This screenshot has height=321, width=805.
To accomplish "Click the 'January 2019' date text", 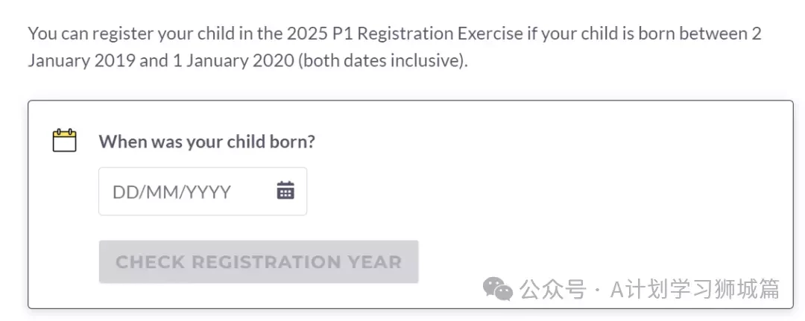I will (x=82, y=60).
